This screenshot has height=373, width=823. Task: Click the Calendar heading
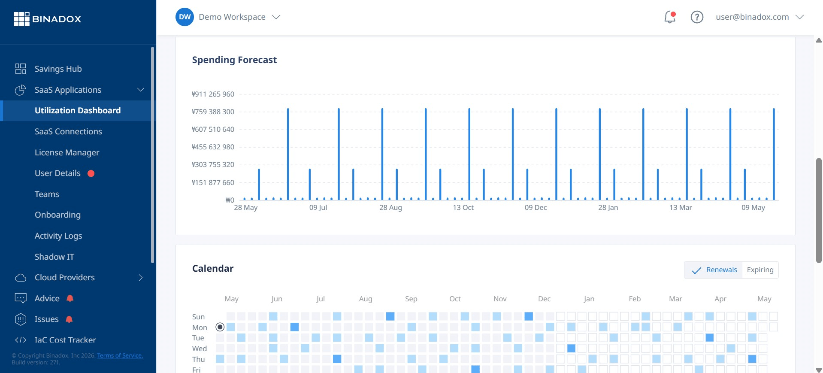coord(213,269)
